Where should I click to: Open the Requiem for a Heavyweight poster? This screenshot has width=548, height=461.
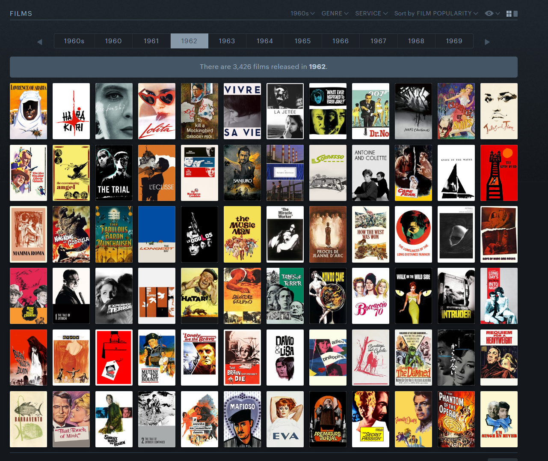pyautogui.click(x=499, y=358)
